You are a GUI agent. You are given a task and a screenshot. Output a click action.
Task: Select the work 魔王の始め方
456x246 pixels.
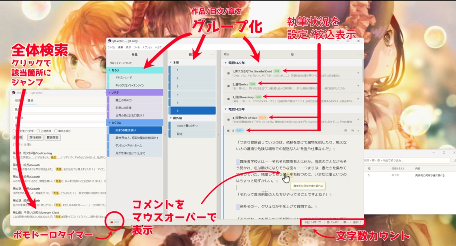(135, 100)
